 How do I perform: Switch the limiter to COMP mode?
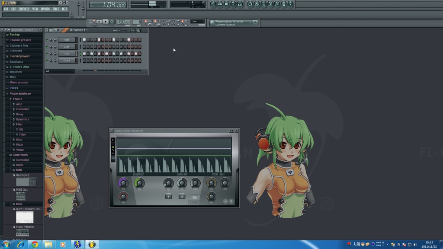pyautogui.click(x=194, y=203)
